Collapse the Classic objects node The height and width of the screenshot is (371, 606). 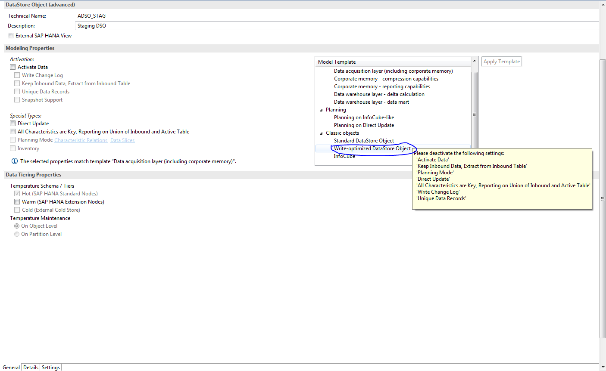[321, 133]
